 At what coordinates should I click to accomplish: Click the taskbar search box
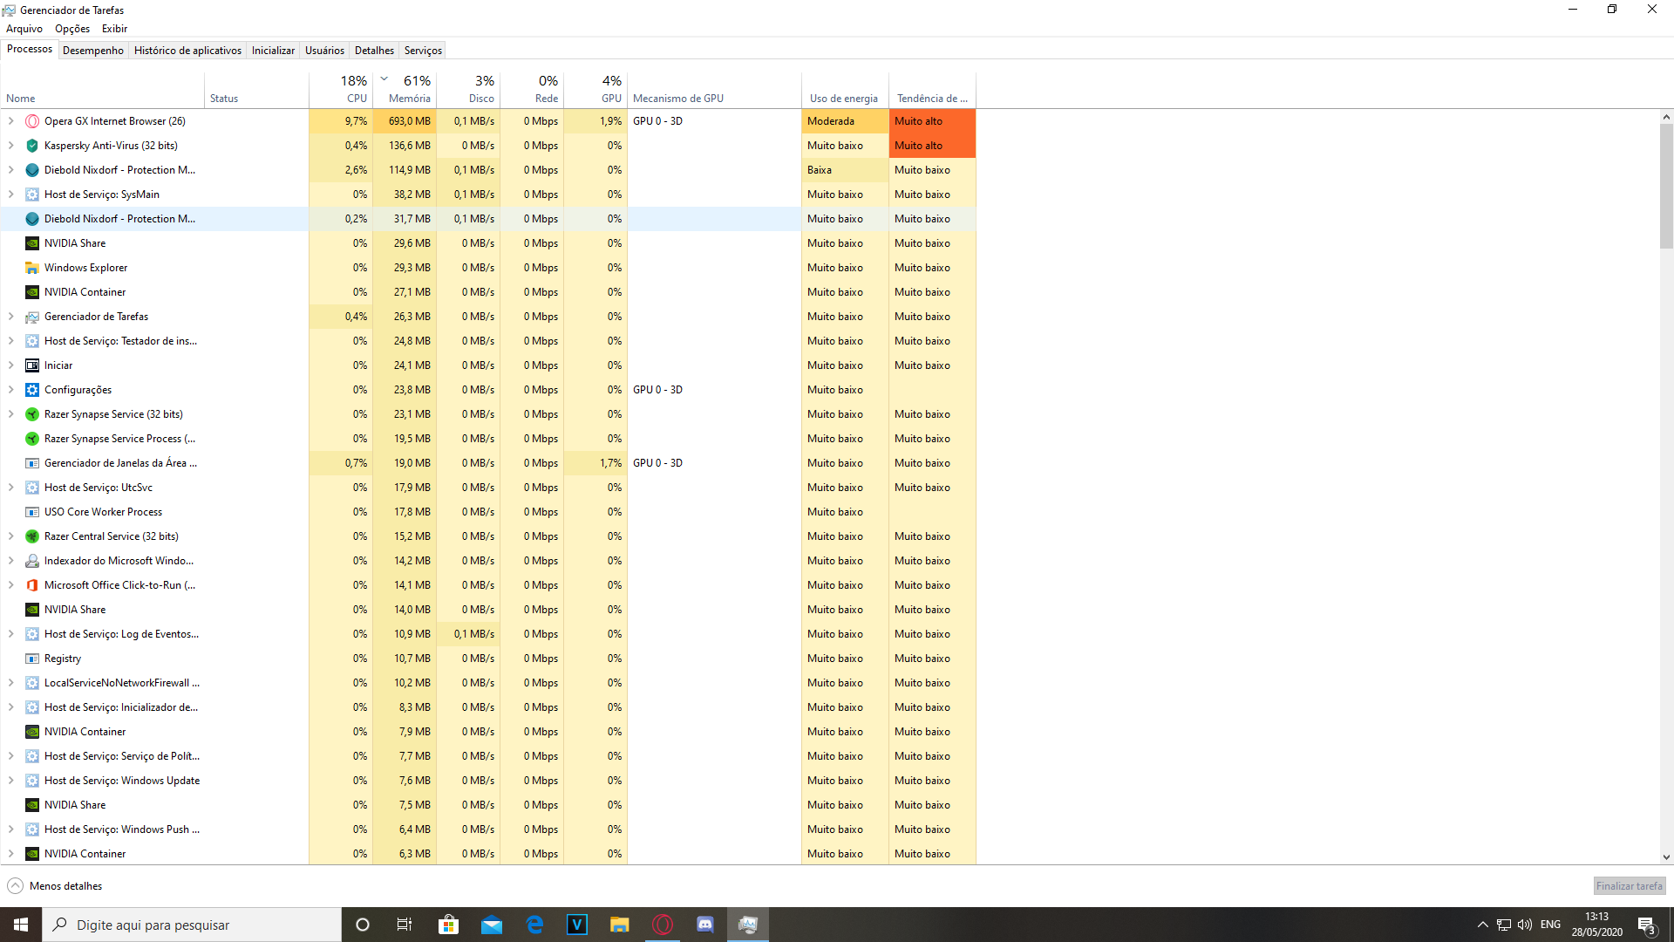192,925
